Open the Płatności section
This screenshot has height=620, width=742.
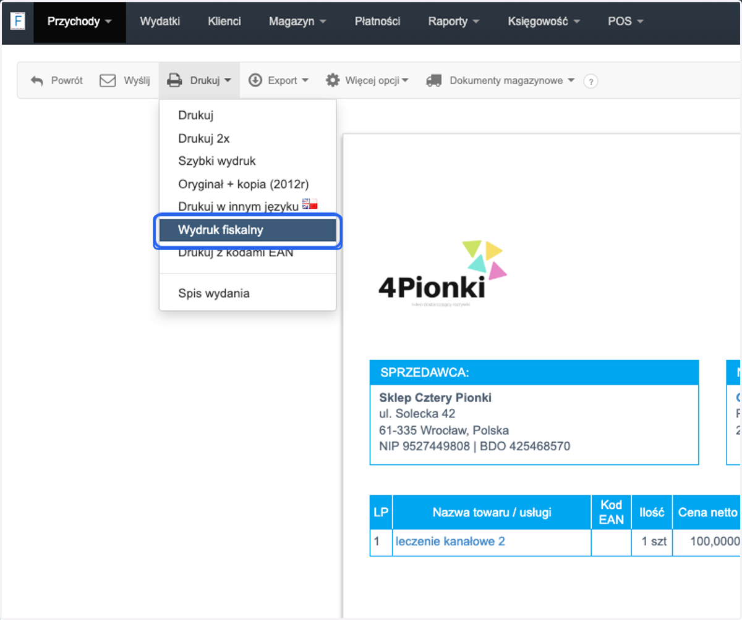tap(378, 22)
